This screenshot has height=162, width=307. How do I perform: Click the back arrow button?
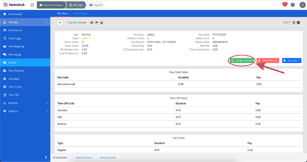point(60,23)
